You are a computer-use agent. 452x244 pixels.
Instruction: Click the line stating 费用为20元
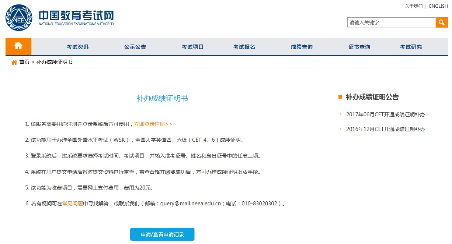click(89, 187)
